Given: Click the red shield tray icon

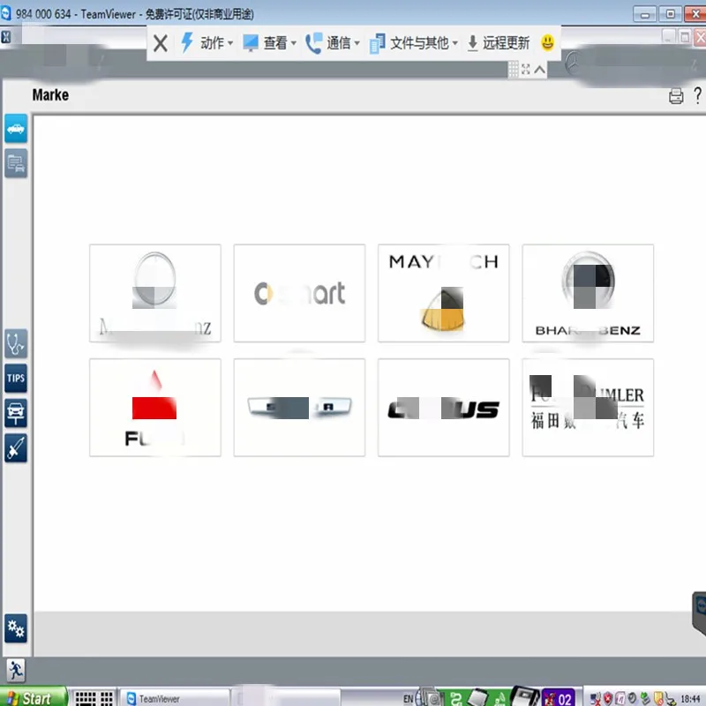Looking at the screenshot, I should pos(607,699).
